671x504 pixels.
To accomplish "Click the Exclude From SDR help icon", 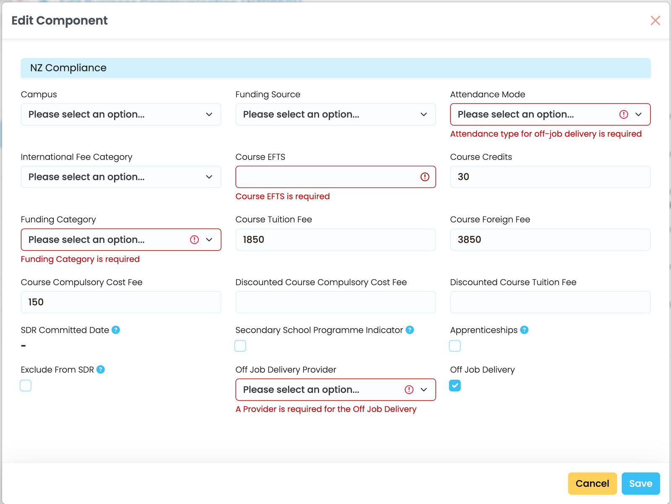I will click(x=101, y=369).
